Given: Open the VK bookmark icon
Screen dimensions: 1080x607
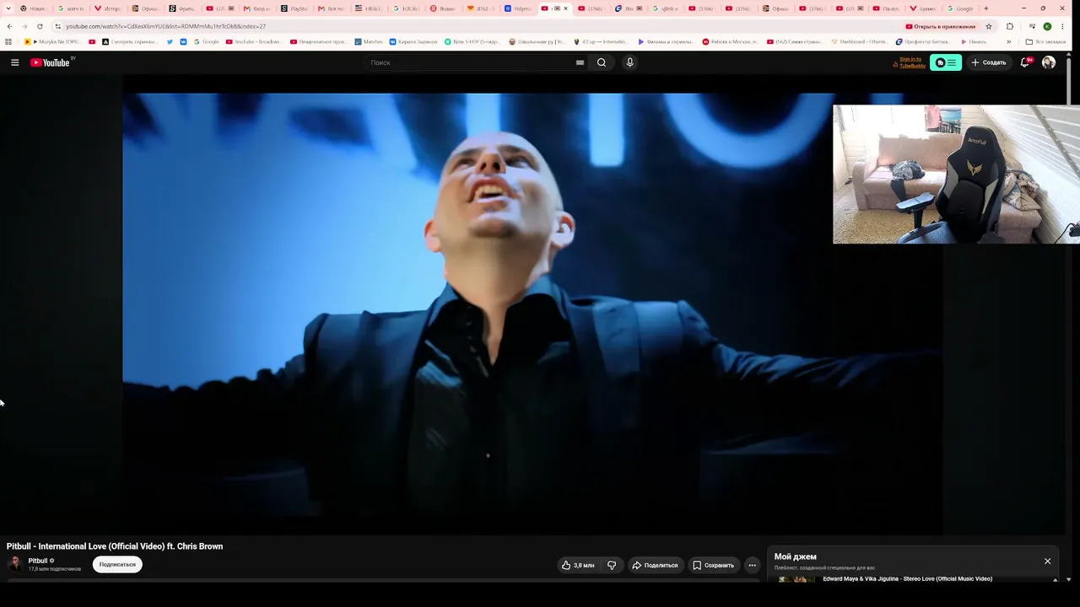Looking at the screenshot, I should [x=183, y=41].
